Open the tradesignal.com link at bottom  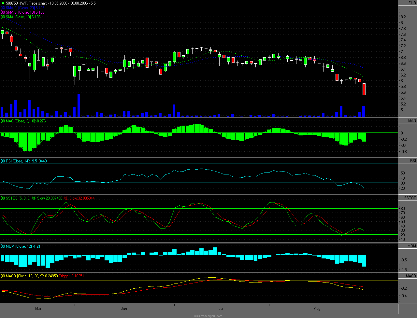[x=208, y=316]
